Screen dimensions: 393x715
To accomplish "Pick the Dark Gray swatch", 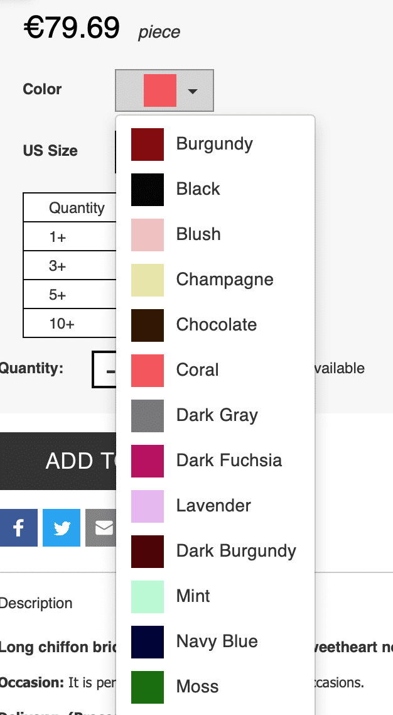I will tap(148, 415).
